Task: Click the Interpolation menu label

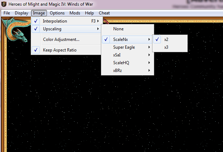Action: [x=55, y=21]
